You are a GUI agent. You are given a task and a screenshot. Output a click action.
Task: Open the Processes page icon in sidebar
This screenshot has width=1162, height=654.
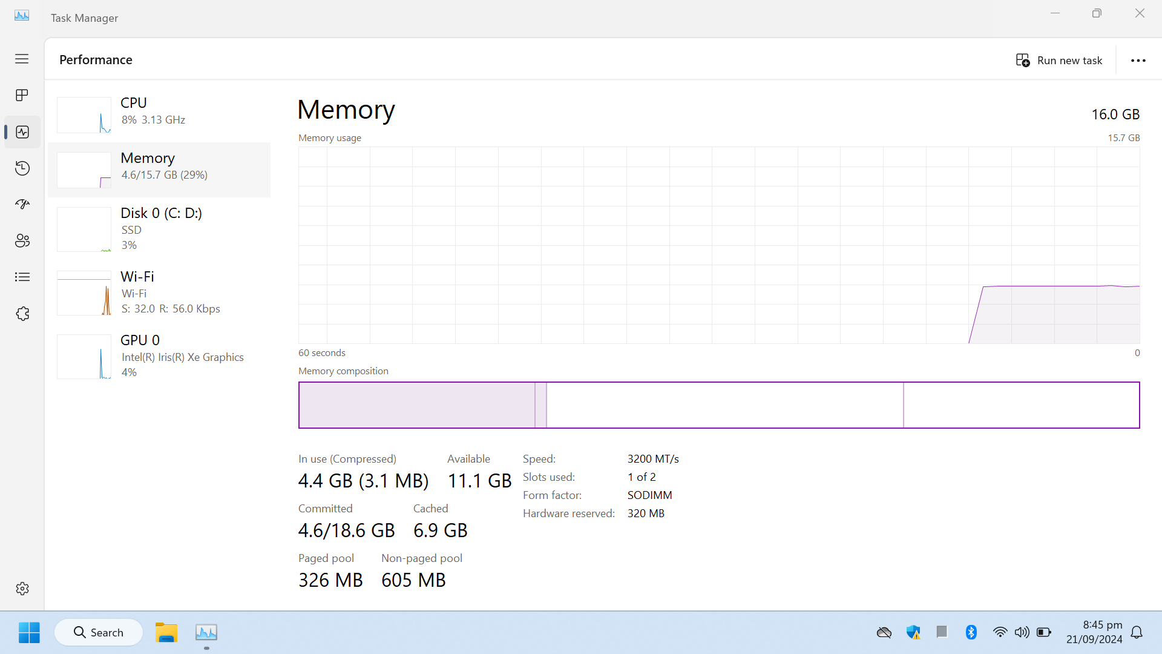[x=22, y=95]
